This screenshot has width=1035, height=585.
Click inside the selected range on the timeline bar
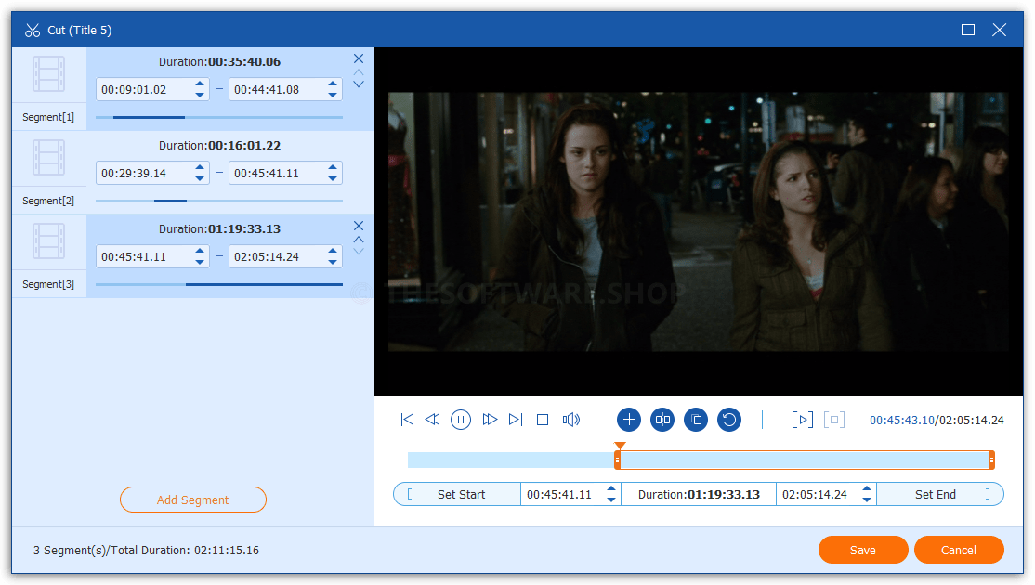[x=805, y=460]
